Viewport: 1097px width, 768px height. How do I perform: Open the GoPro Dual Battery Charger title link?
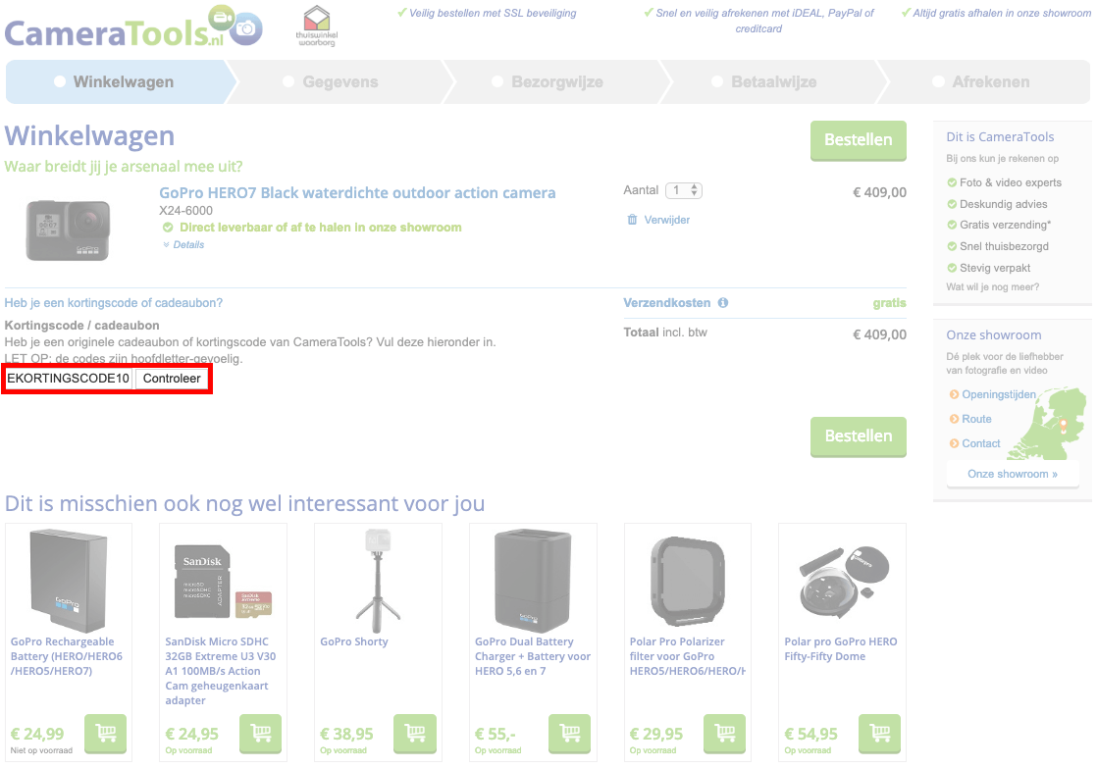click(x=533, y=656)
